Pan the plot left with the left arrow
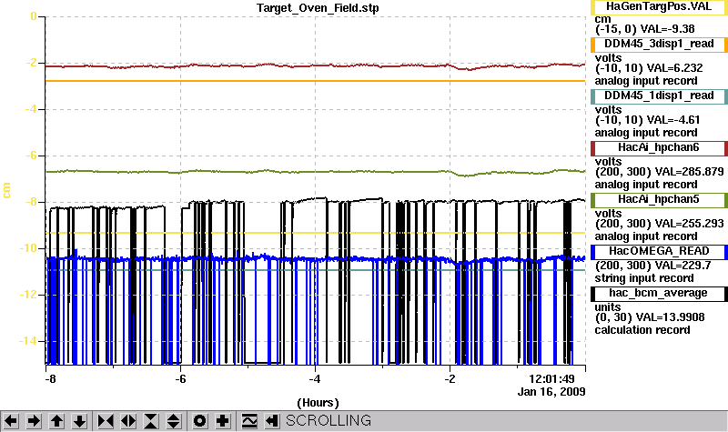Image resolution: width=728 pixels, height=432 pixels. tap(11, 421)
